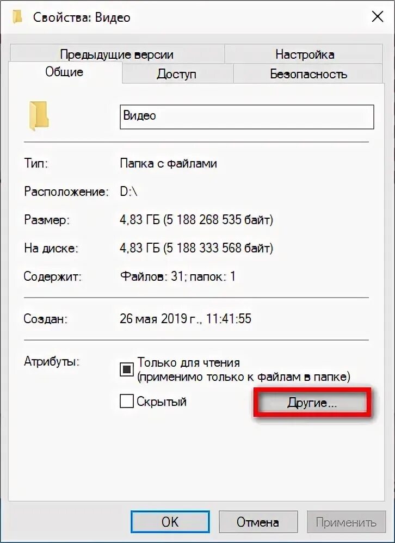Go to the Доступ tab
The image size is (395, 543).
pos(177,74)
